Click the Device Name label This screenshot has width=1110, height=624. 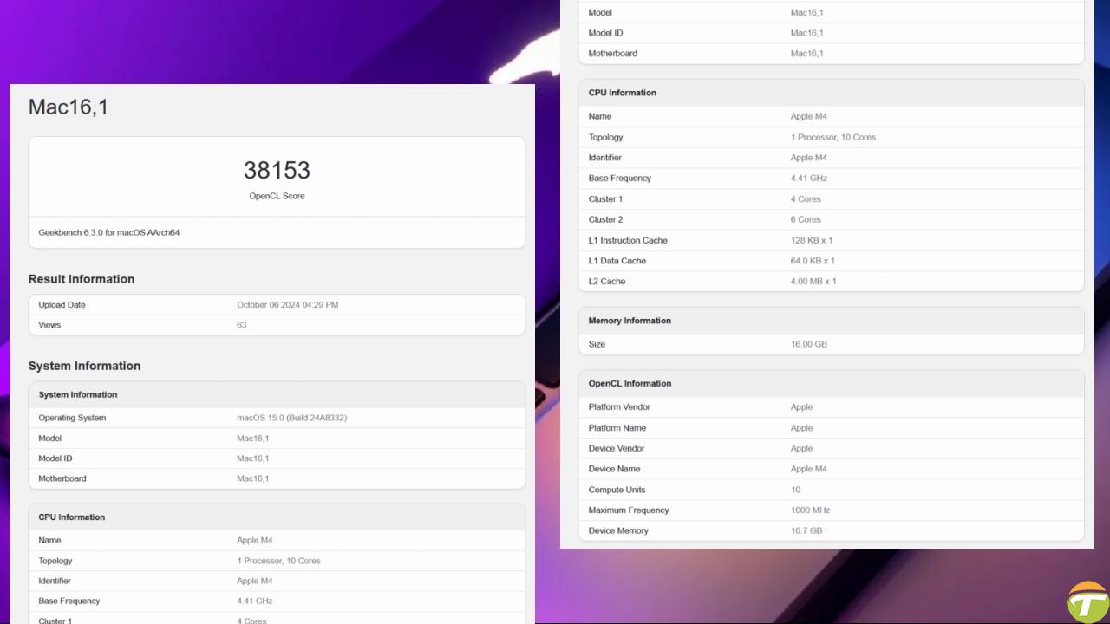pyautogui.click(x=615, y=469)
